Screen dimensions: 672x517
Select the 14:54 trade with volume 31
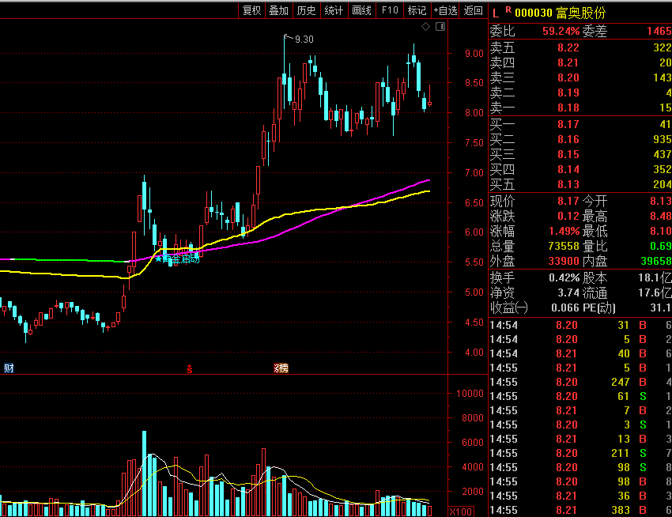(x=580, y=325)
